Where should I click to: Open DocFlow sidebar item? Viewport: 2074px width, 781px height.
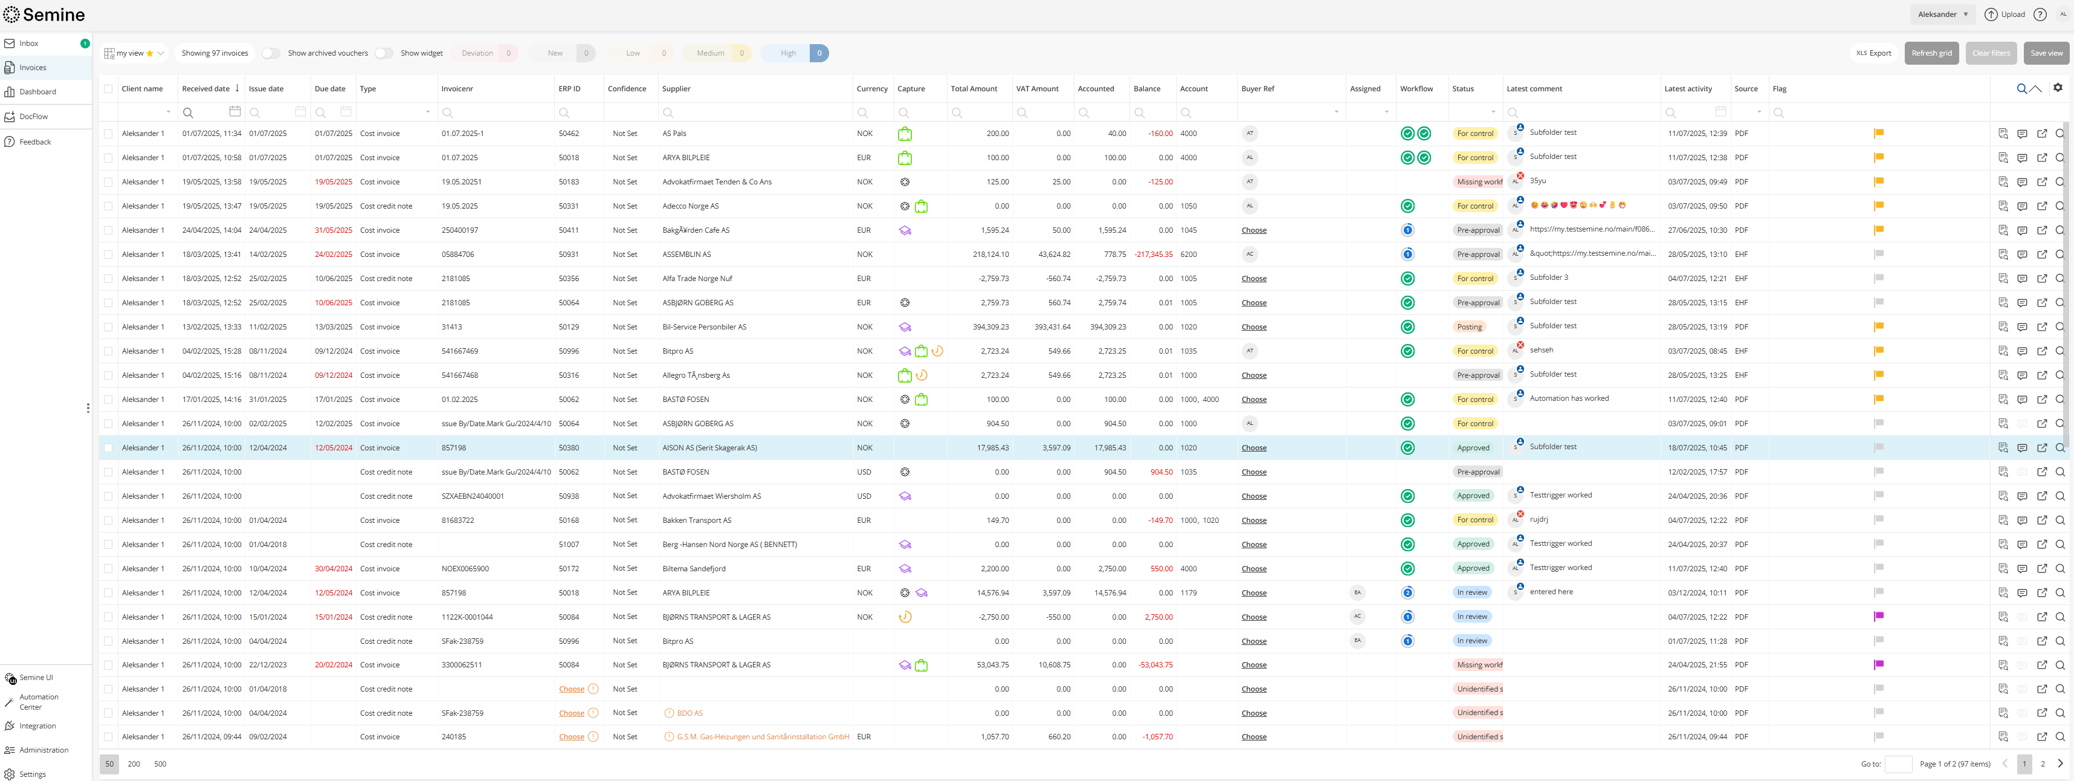(x=33, y=117)
